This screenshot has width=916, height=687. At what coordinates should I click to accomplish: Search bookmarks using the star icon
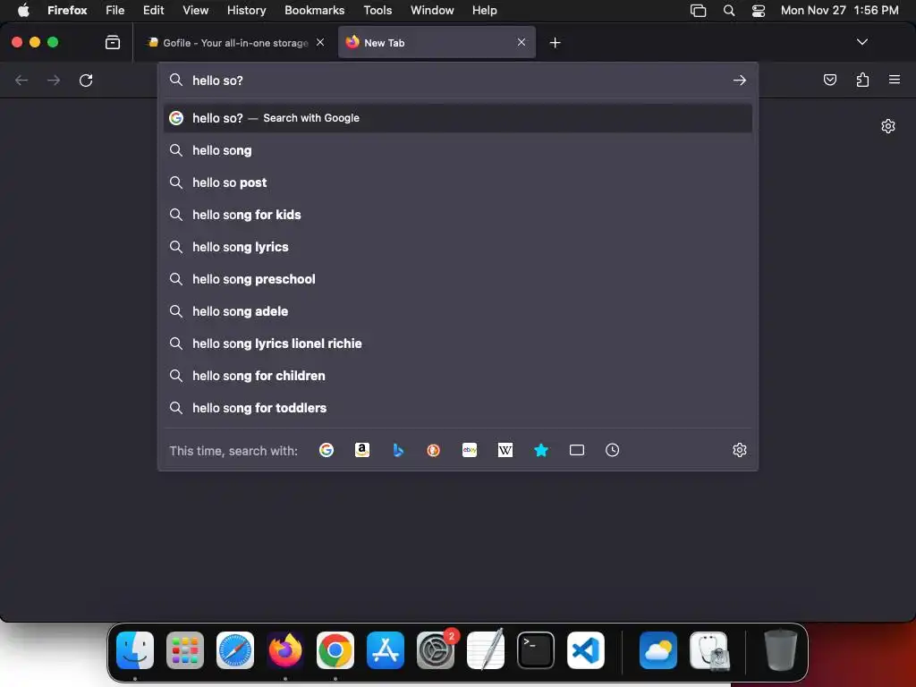pos(541,450)
